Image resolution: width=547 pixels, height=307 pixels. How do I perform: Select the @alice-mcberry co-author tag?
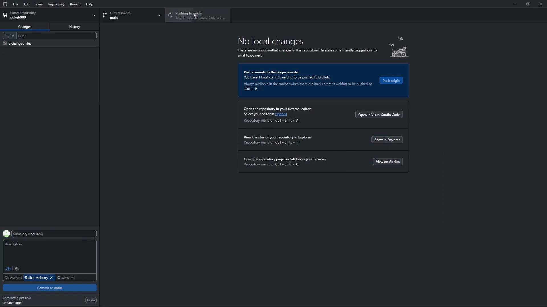(x=36, y=278)
